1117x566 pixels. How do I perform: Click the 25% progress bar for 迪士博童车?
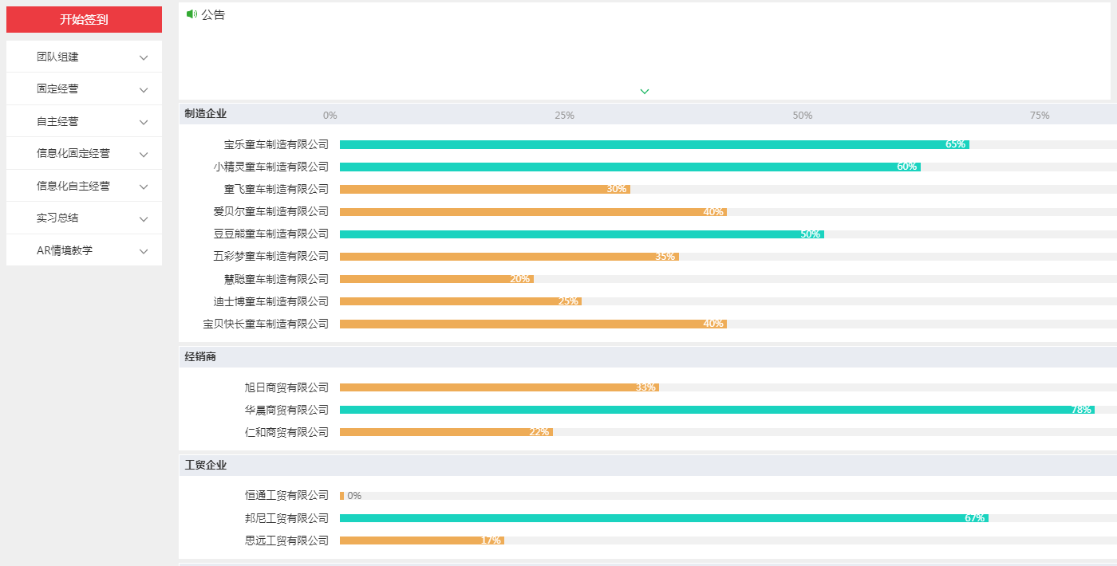pos(460,301)
